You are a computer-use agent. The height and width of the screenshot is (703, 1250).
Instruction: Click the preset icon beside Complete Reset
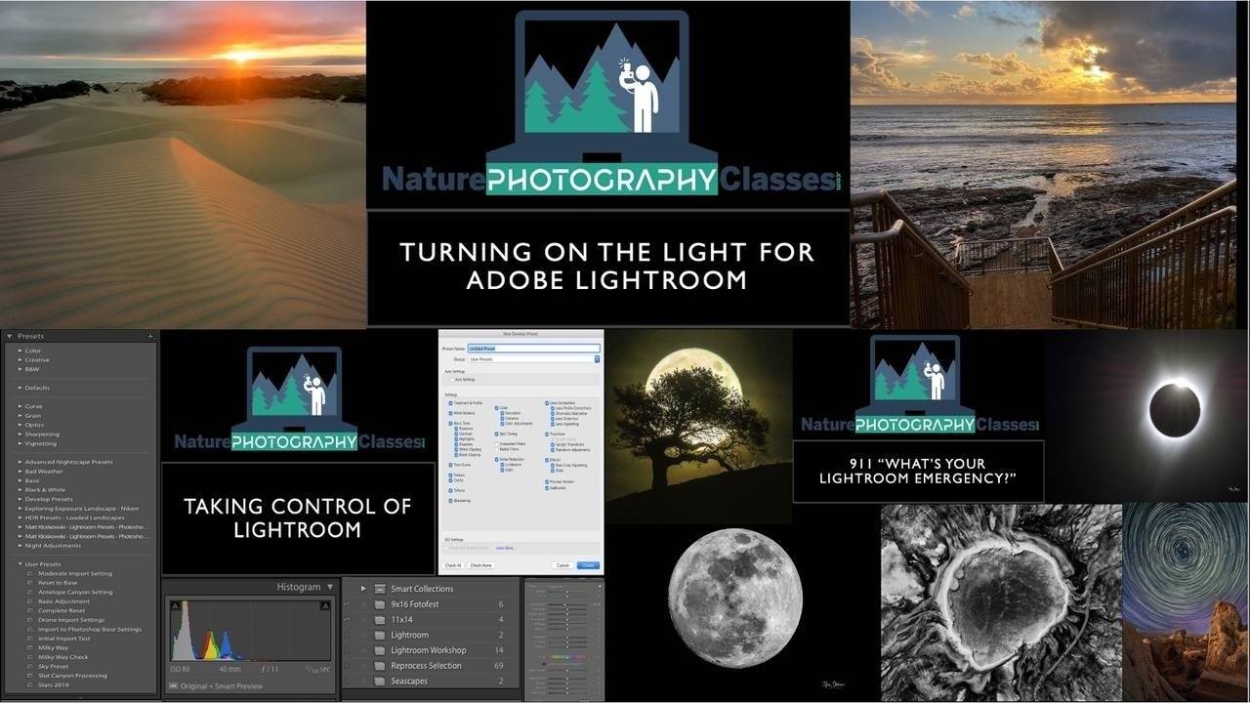tap(30, 610)
